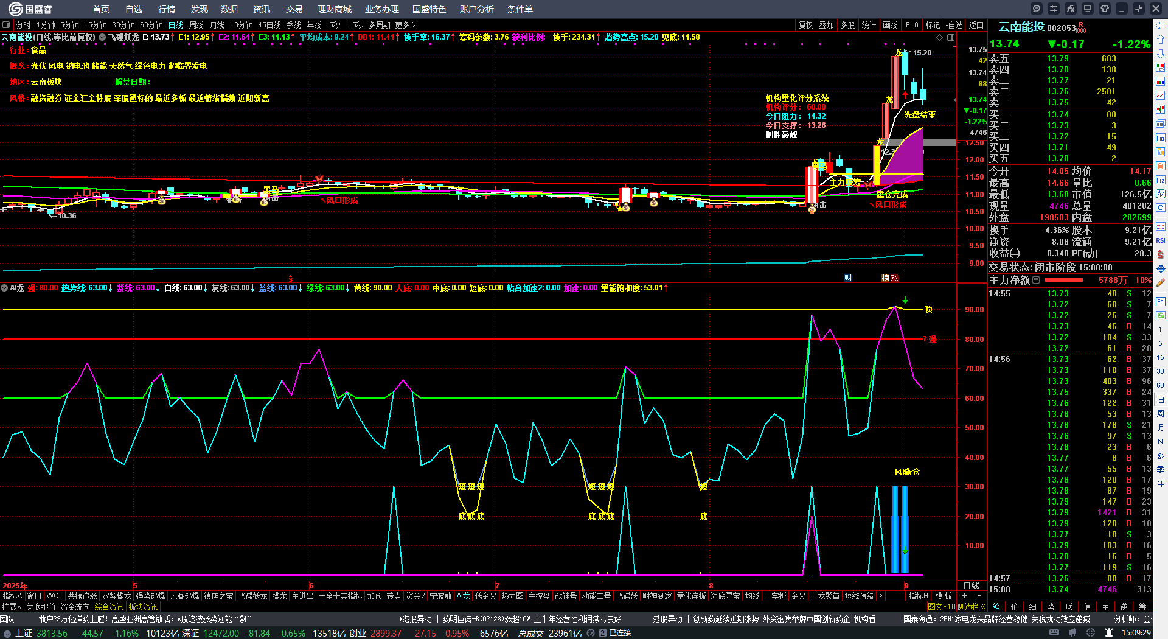Viewport: 1168px width, 639px height.
Task: Click the green refresh icon in sidebar
Action: [1161, 315]
